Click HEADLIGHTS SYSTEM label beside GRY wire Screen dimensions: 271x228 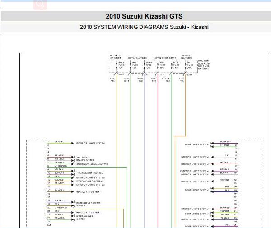tap(88, 212)
